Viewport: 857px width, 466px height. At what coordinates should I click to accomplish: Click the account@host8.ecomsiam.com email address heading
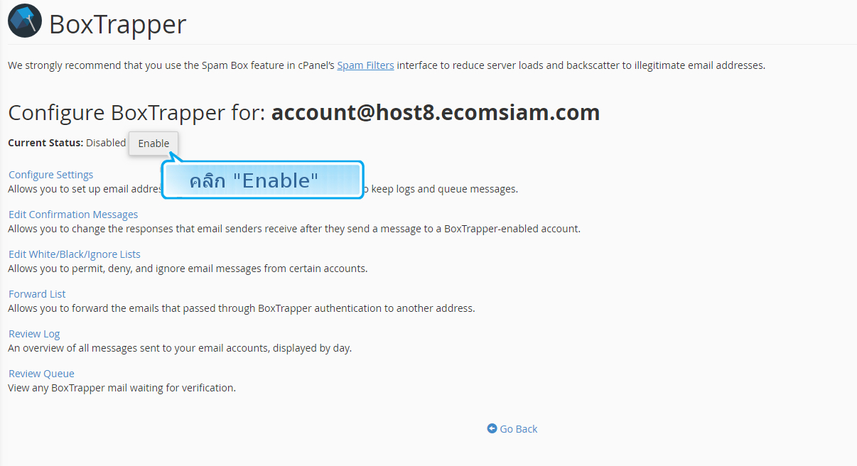pyautogui.click(x=436, y=112)
